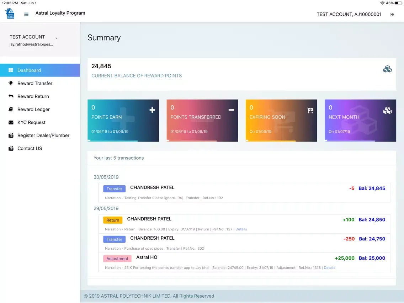Viewport: 404px width, 303px height.
Task: Click the pink Adjustment badge
Action: pos(117,259)
